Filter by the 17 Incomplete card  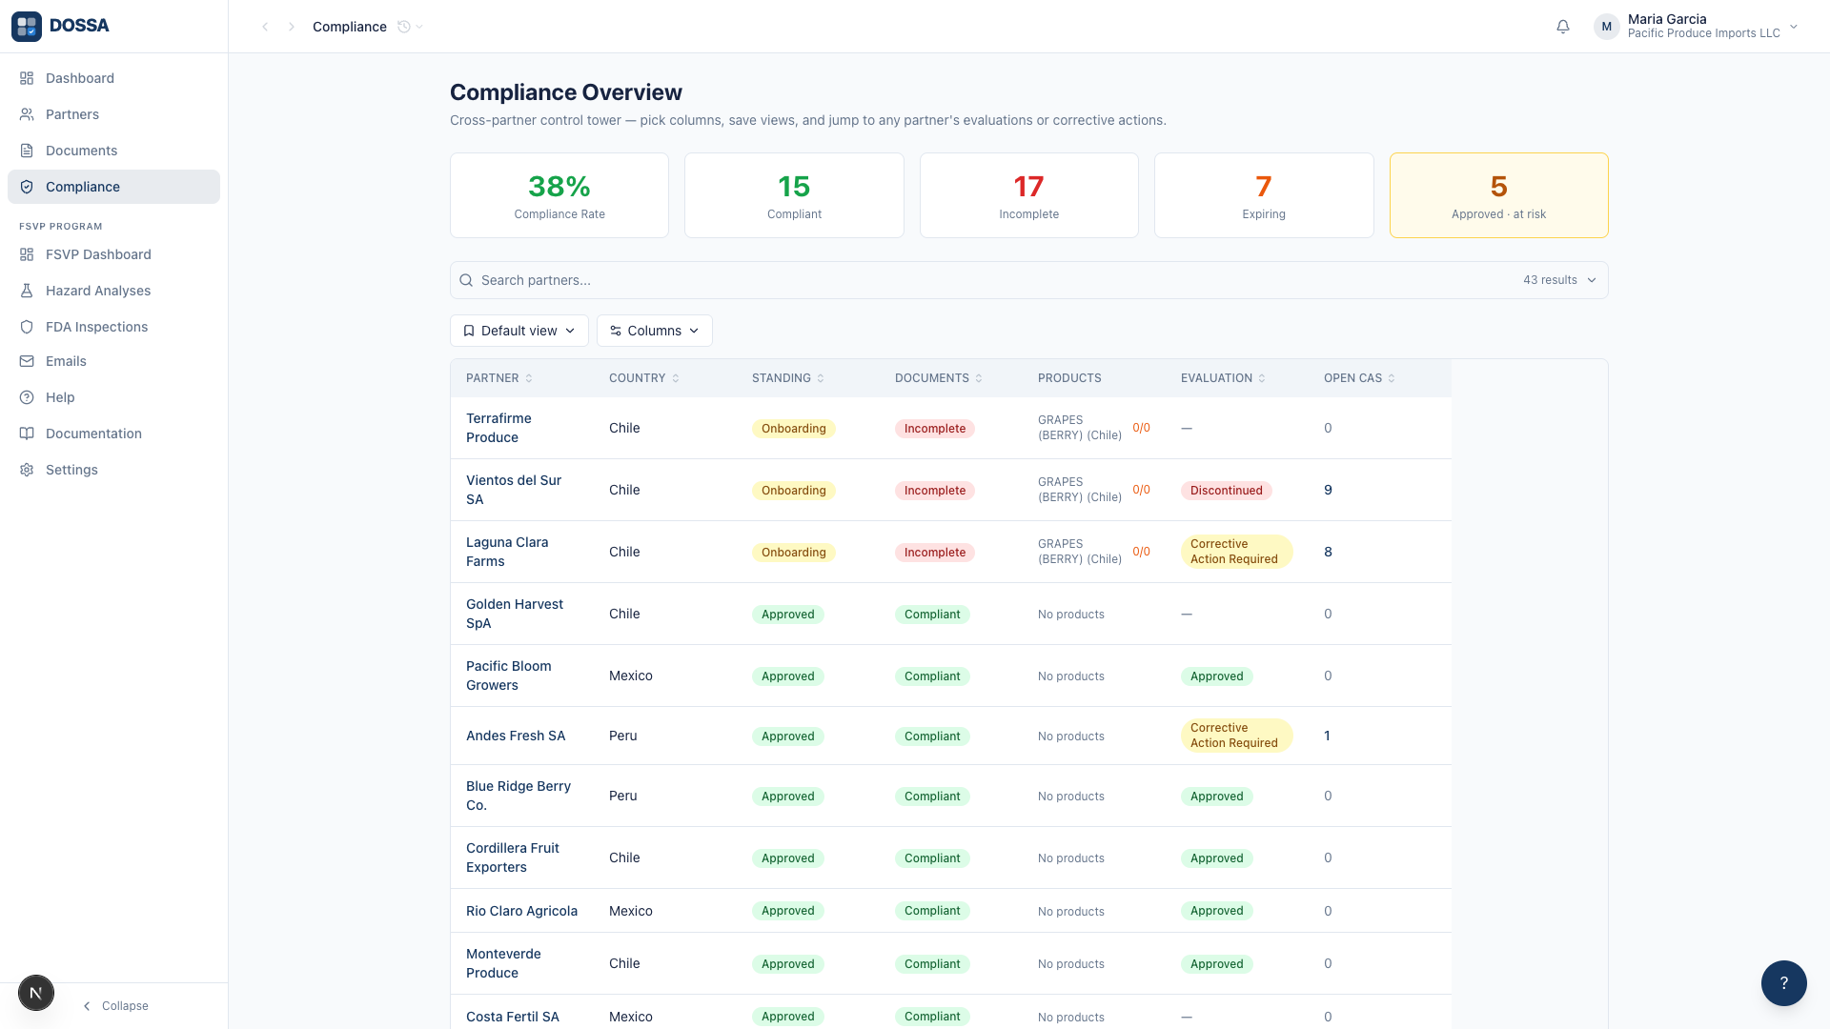pyautogui.click(x=1029, y=195)
